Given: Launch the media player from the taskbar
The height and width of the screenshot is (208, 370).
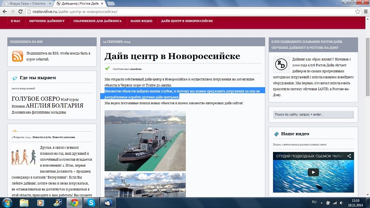Looking at the screenshot, I should click(x=40, y=203).
